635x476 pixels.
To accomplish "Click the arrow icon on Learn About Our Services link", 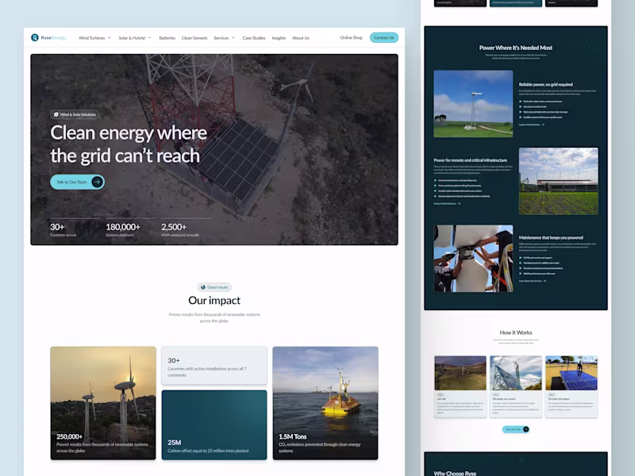I will 545,280.
